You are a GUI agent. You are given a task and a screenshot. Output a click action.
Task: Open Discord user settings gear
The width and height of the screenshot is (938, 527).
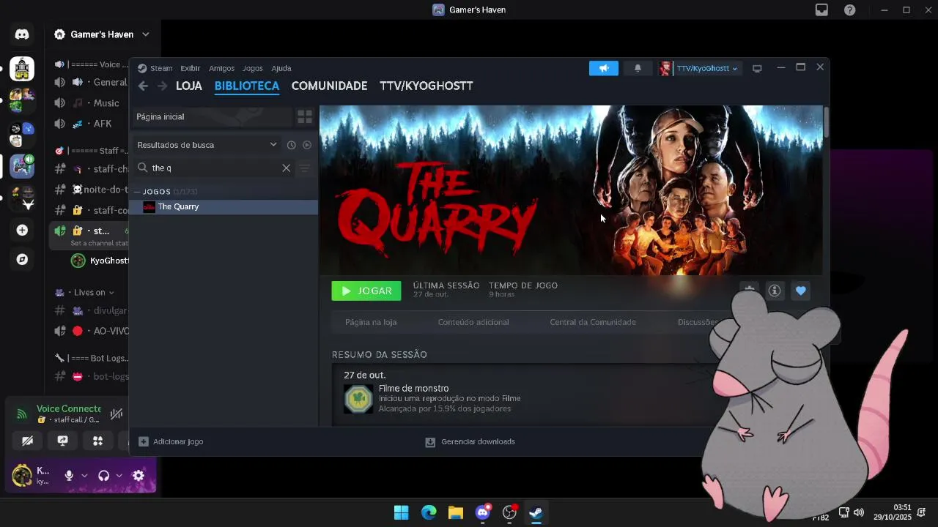pyautogui.click(x=139, y=476)
